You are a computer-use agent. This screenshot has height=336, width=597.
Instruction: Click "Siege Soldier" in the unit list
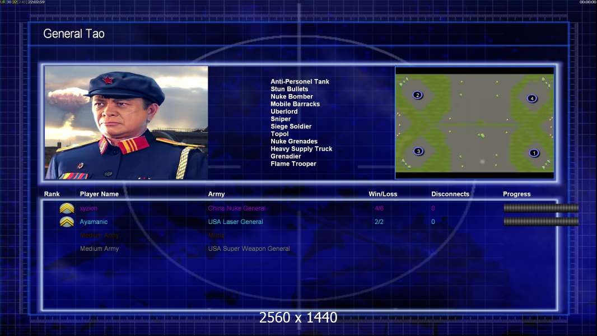point(291,127)
